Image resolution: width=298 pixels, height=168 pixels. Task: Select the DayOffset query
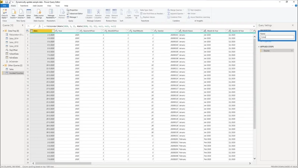pos(13,50)
